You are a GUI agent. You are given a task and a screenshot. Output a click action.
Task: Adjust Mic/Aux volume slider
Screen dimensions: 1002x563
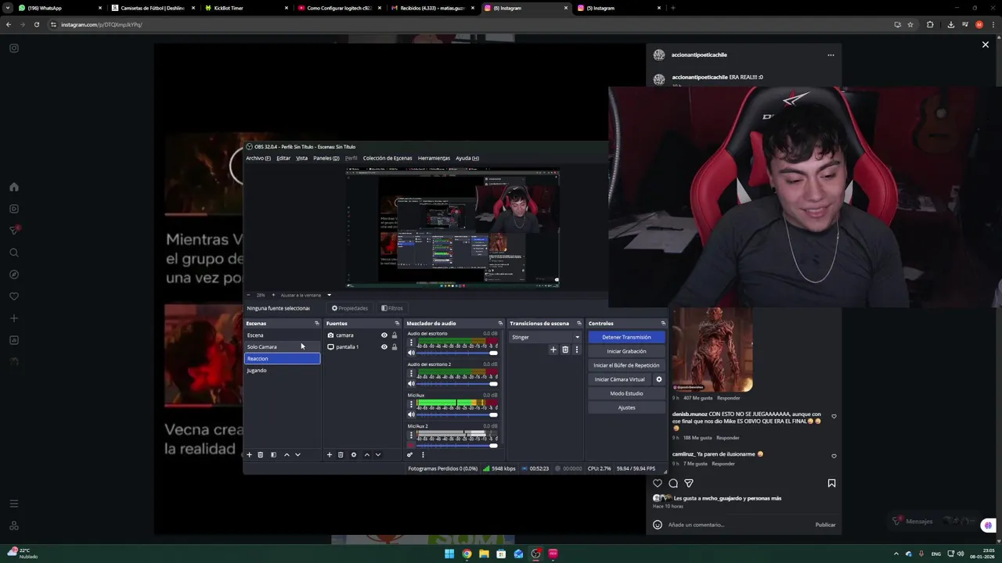point(456,414)
